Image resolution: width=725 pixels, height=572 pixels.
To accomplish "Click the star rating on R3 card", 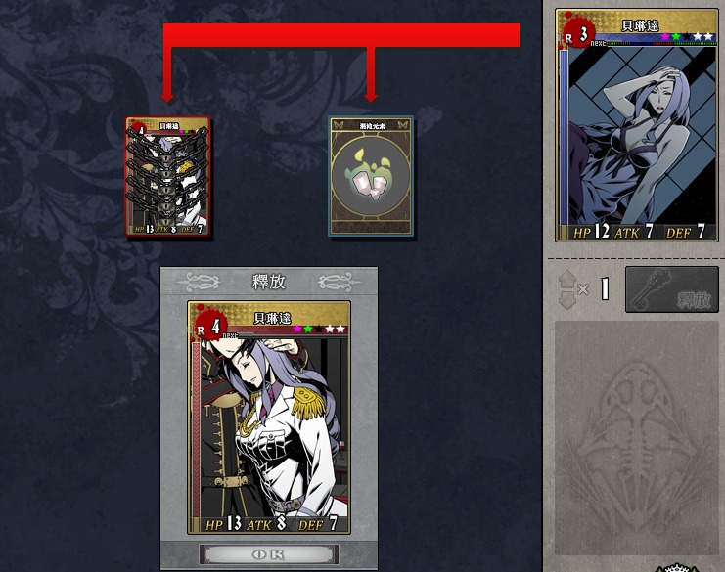I will tap(688, 36).
